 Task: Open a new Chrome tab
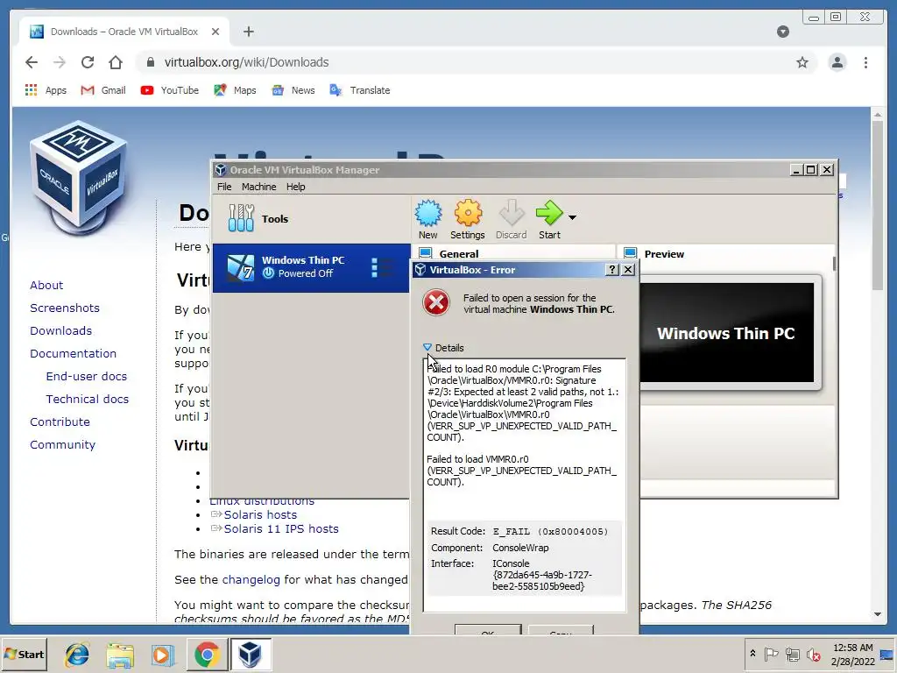[248, 32]
